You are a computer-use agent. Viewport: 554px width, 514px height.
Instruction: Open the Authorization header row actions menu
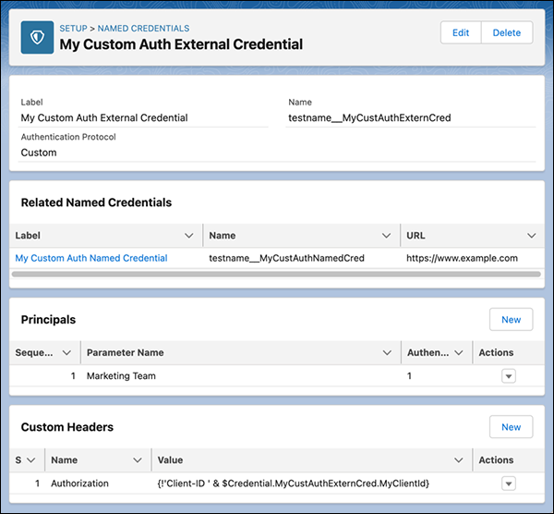(x=509, y=483)
